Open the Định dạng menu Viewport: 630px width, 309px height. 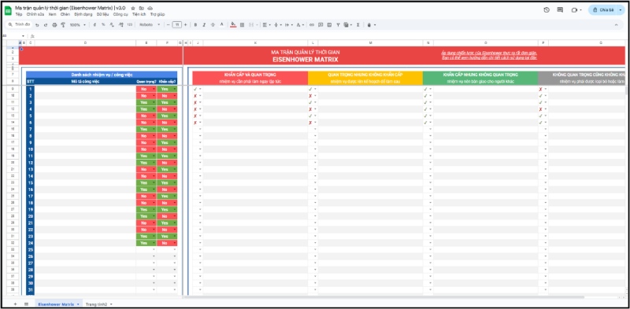pyautogui.click(x=83, y=14)
